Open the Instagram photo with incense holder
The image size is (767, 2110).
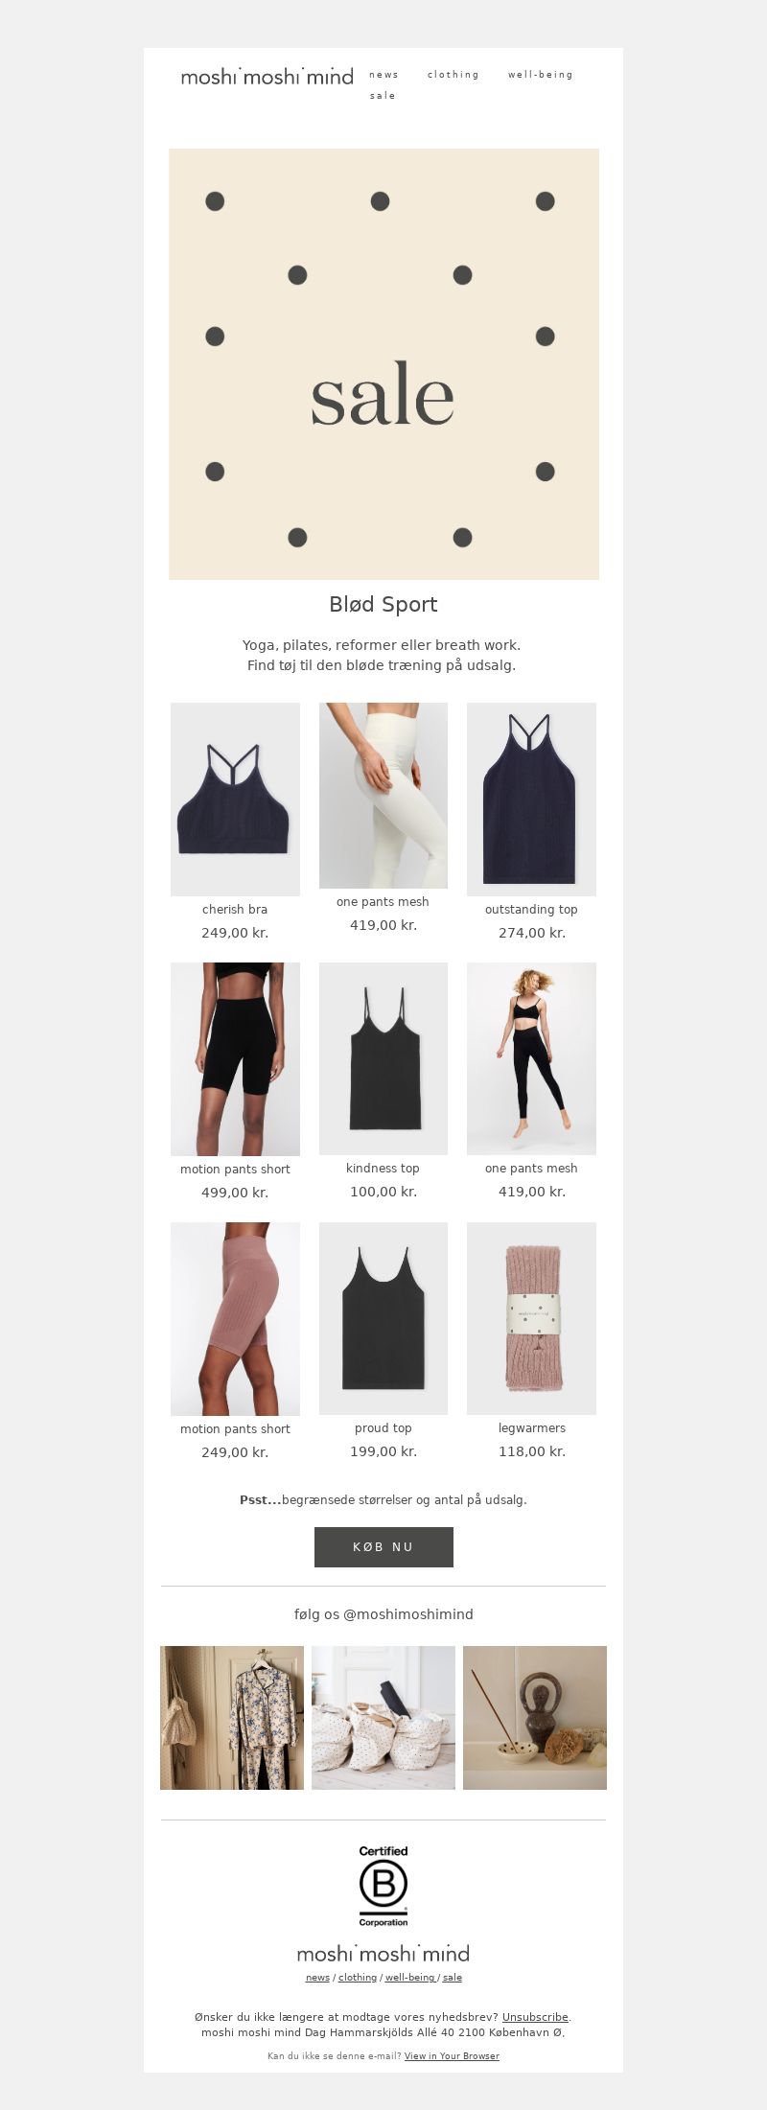point(535,1718)
